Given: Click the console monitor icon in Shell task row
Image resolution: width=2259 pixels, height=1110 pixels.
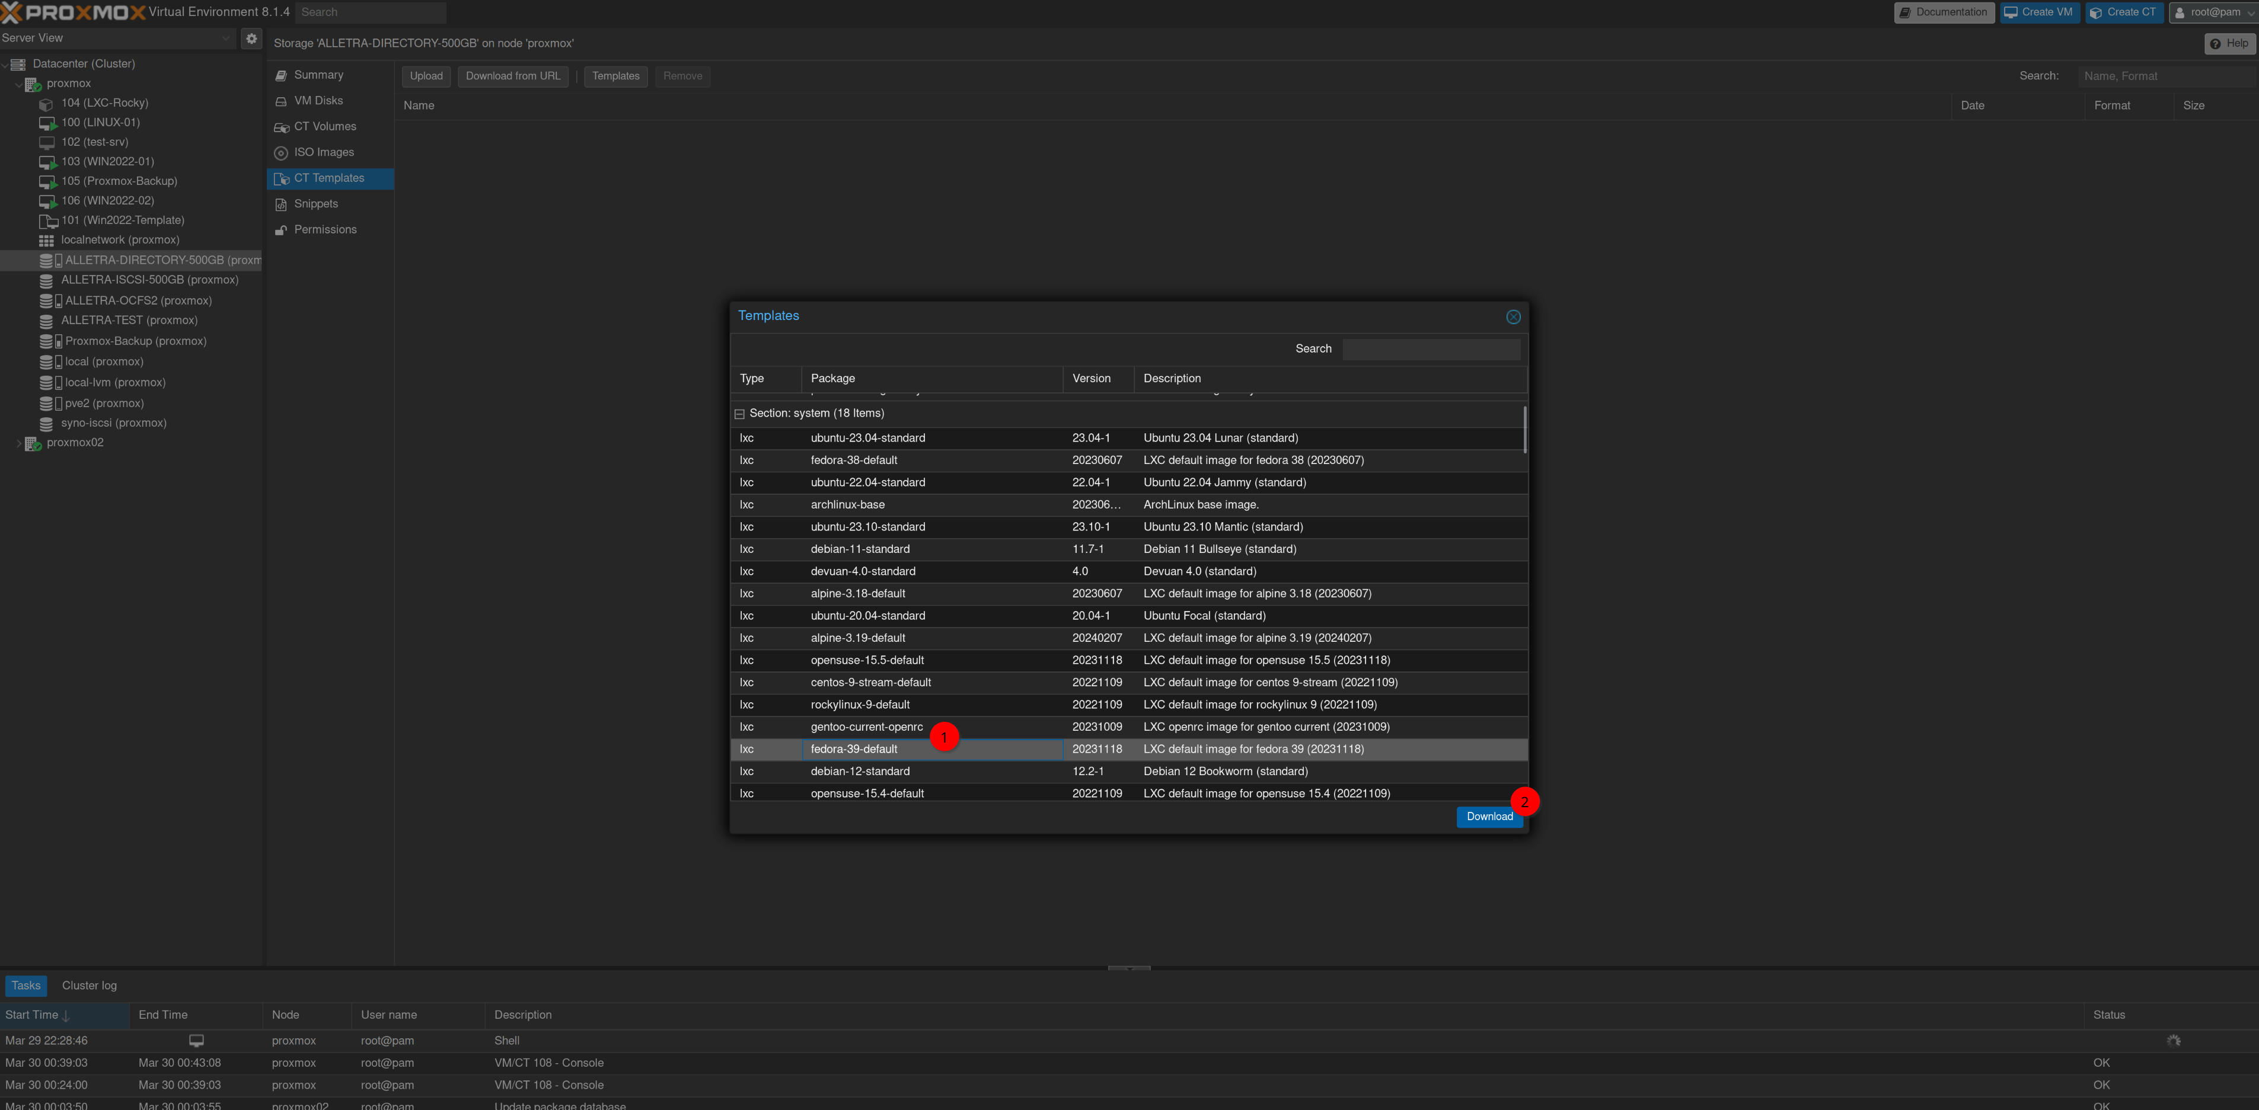Looking at the screenshot, I should [196, 1041].
